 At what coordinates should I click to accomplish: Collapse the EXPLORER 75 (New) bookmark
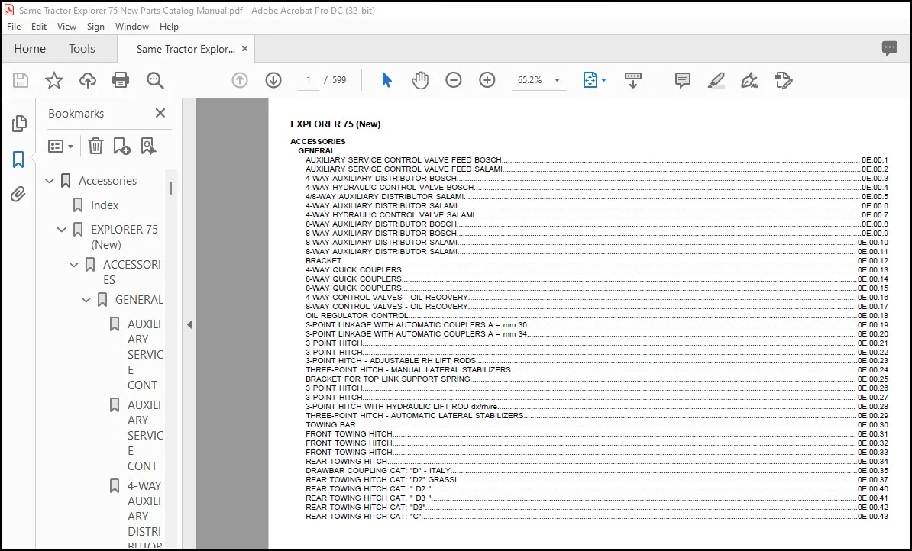[x=62, y=230]
